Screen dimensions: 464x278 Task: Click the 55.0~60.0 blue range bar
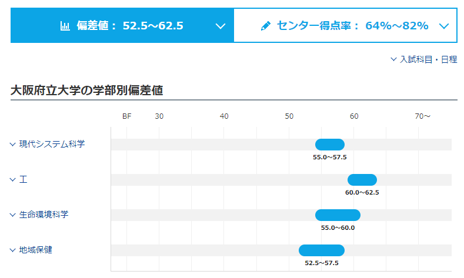(338, 215)
